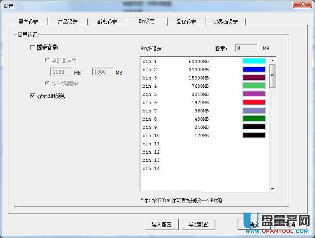315x238 pixels.
Task: Click the bin list scroll down arrow
Action: pos(272,189)
